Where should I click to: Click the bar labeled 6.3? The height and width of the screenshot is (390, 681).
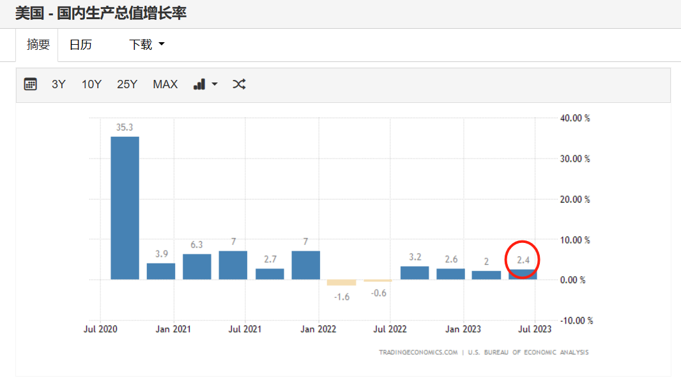(197, 267)
